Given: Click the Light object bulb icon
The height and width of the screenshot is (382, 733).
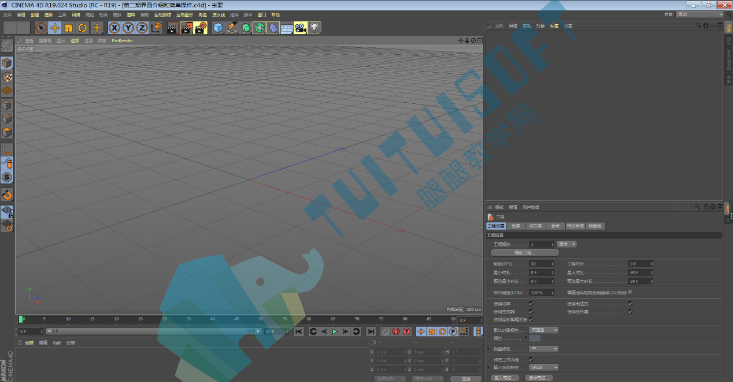Looking at the screenshot, I should pos(314,28).
